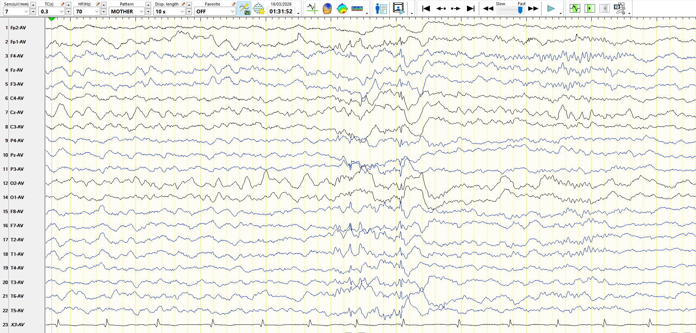This screenshot has height=333, width=696.
Task: Click the 01:31:52 recording time field
Action: coord(281,12)
